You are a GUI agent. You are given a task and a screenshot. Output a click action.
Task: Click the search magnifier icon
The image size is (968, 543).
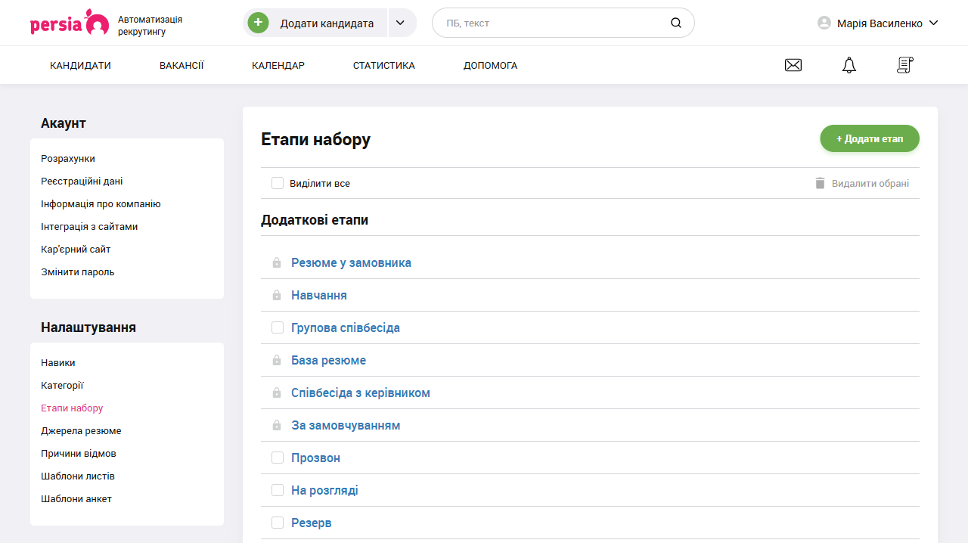click(676, 23)
